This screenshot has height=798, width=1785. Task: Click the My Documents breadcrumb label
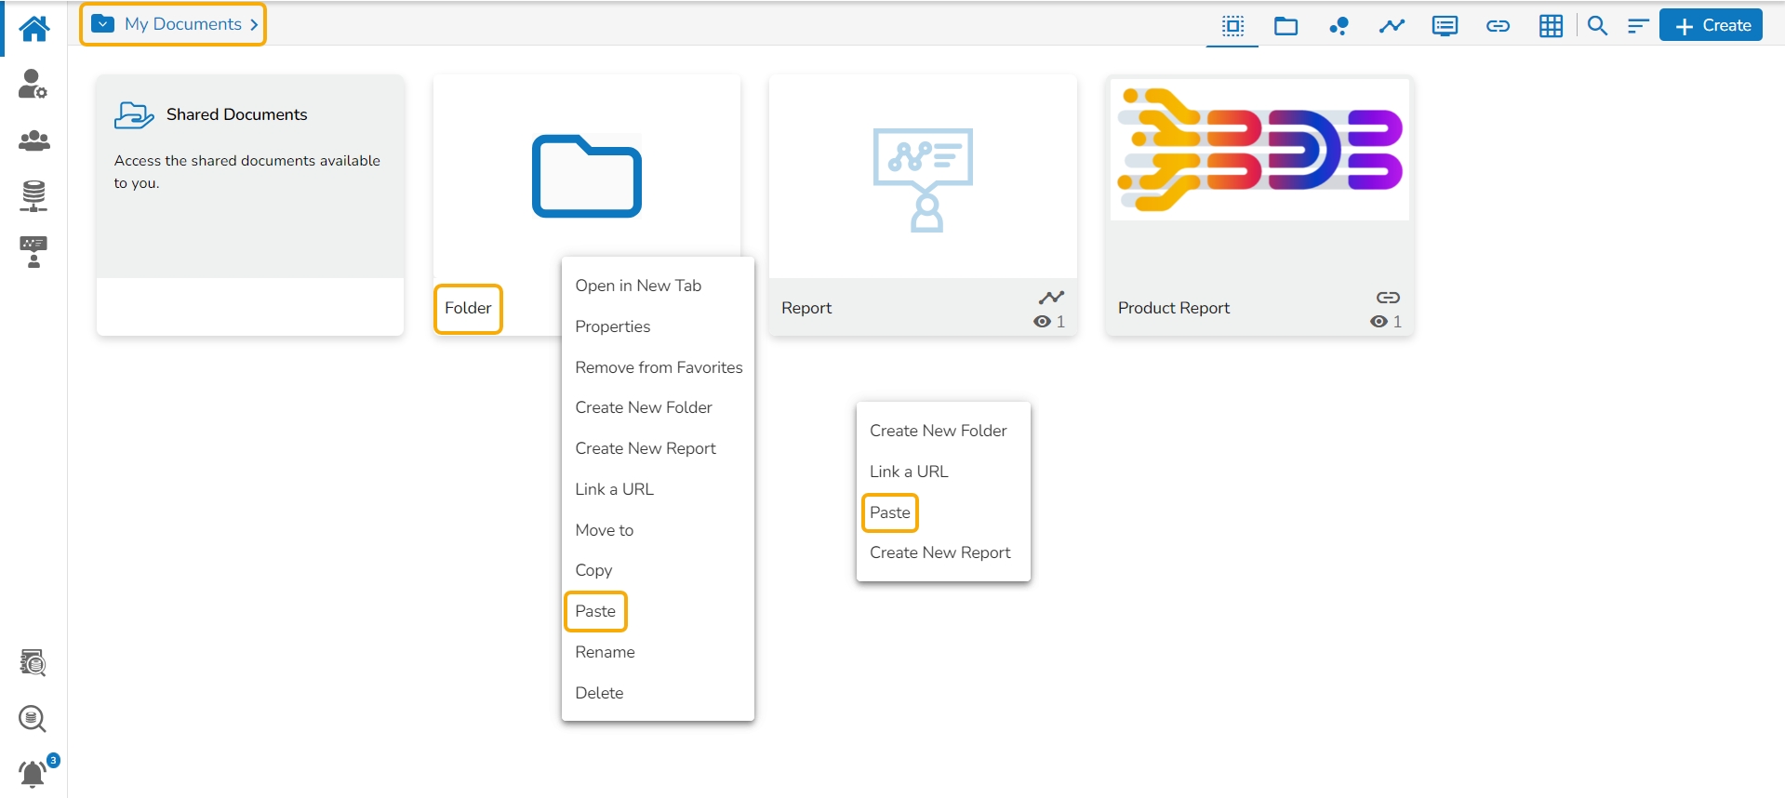pyautogui.click(x=183, y=24)
